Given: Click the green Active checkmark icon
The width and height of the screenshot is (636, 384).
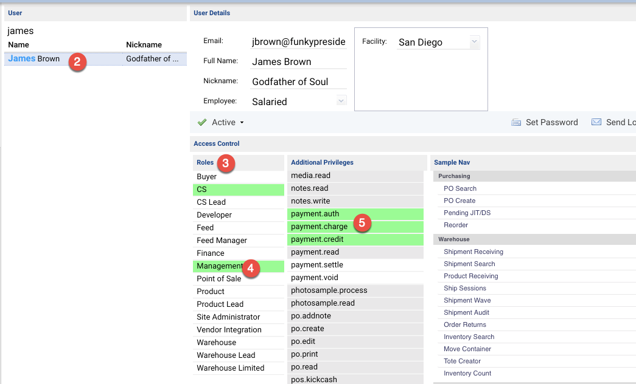Looking at the screenshot, I should [x=202, y=122].
